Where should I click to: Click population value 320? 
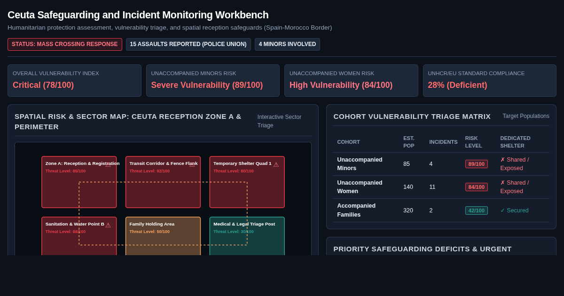408,210
